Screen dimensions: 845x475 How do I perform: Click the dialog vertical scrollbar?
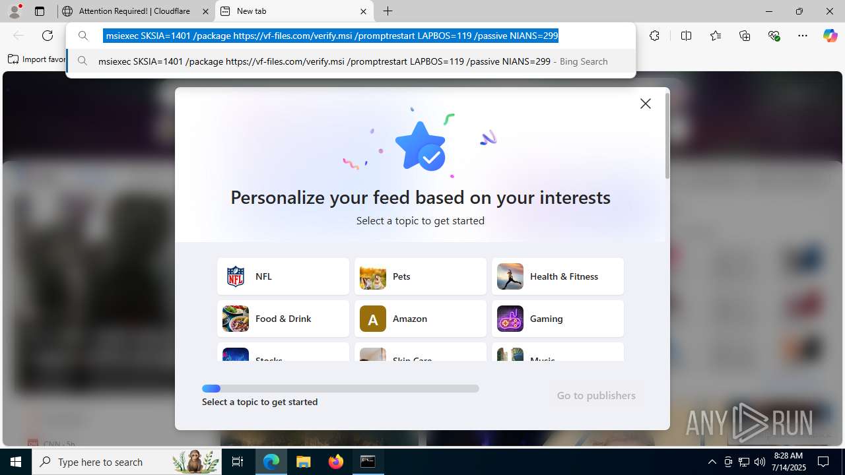[667, 136]
